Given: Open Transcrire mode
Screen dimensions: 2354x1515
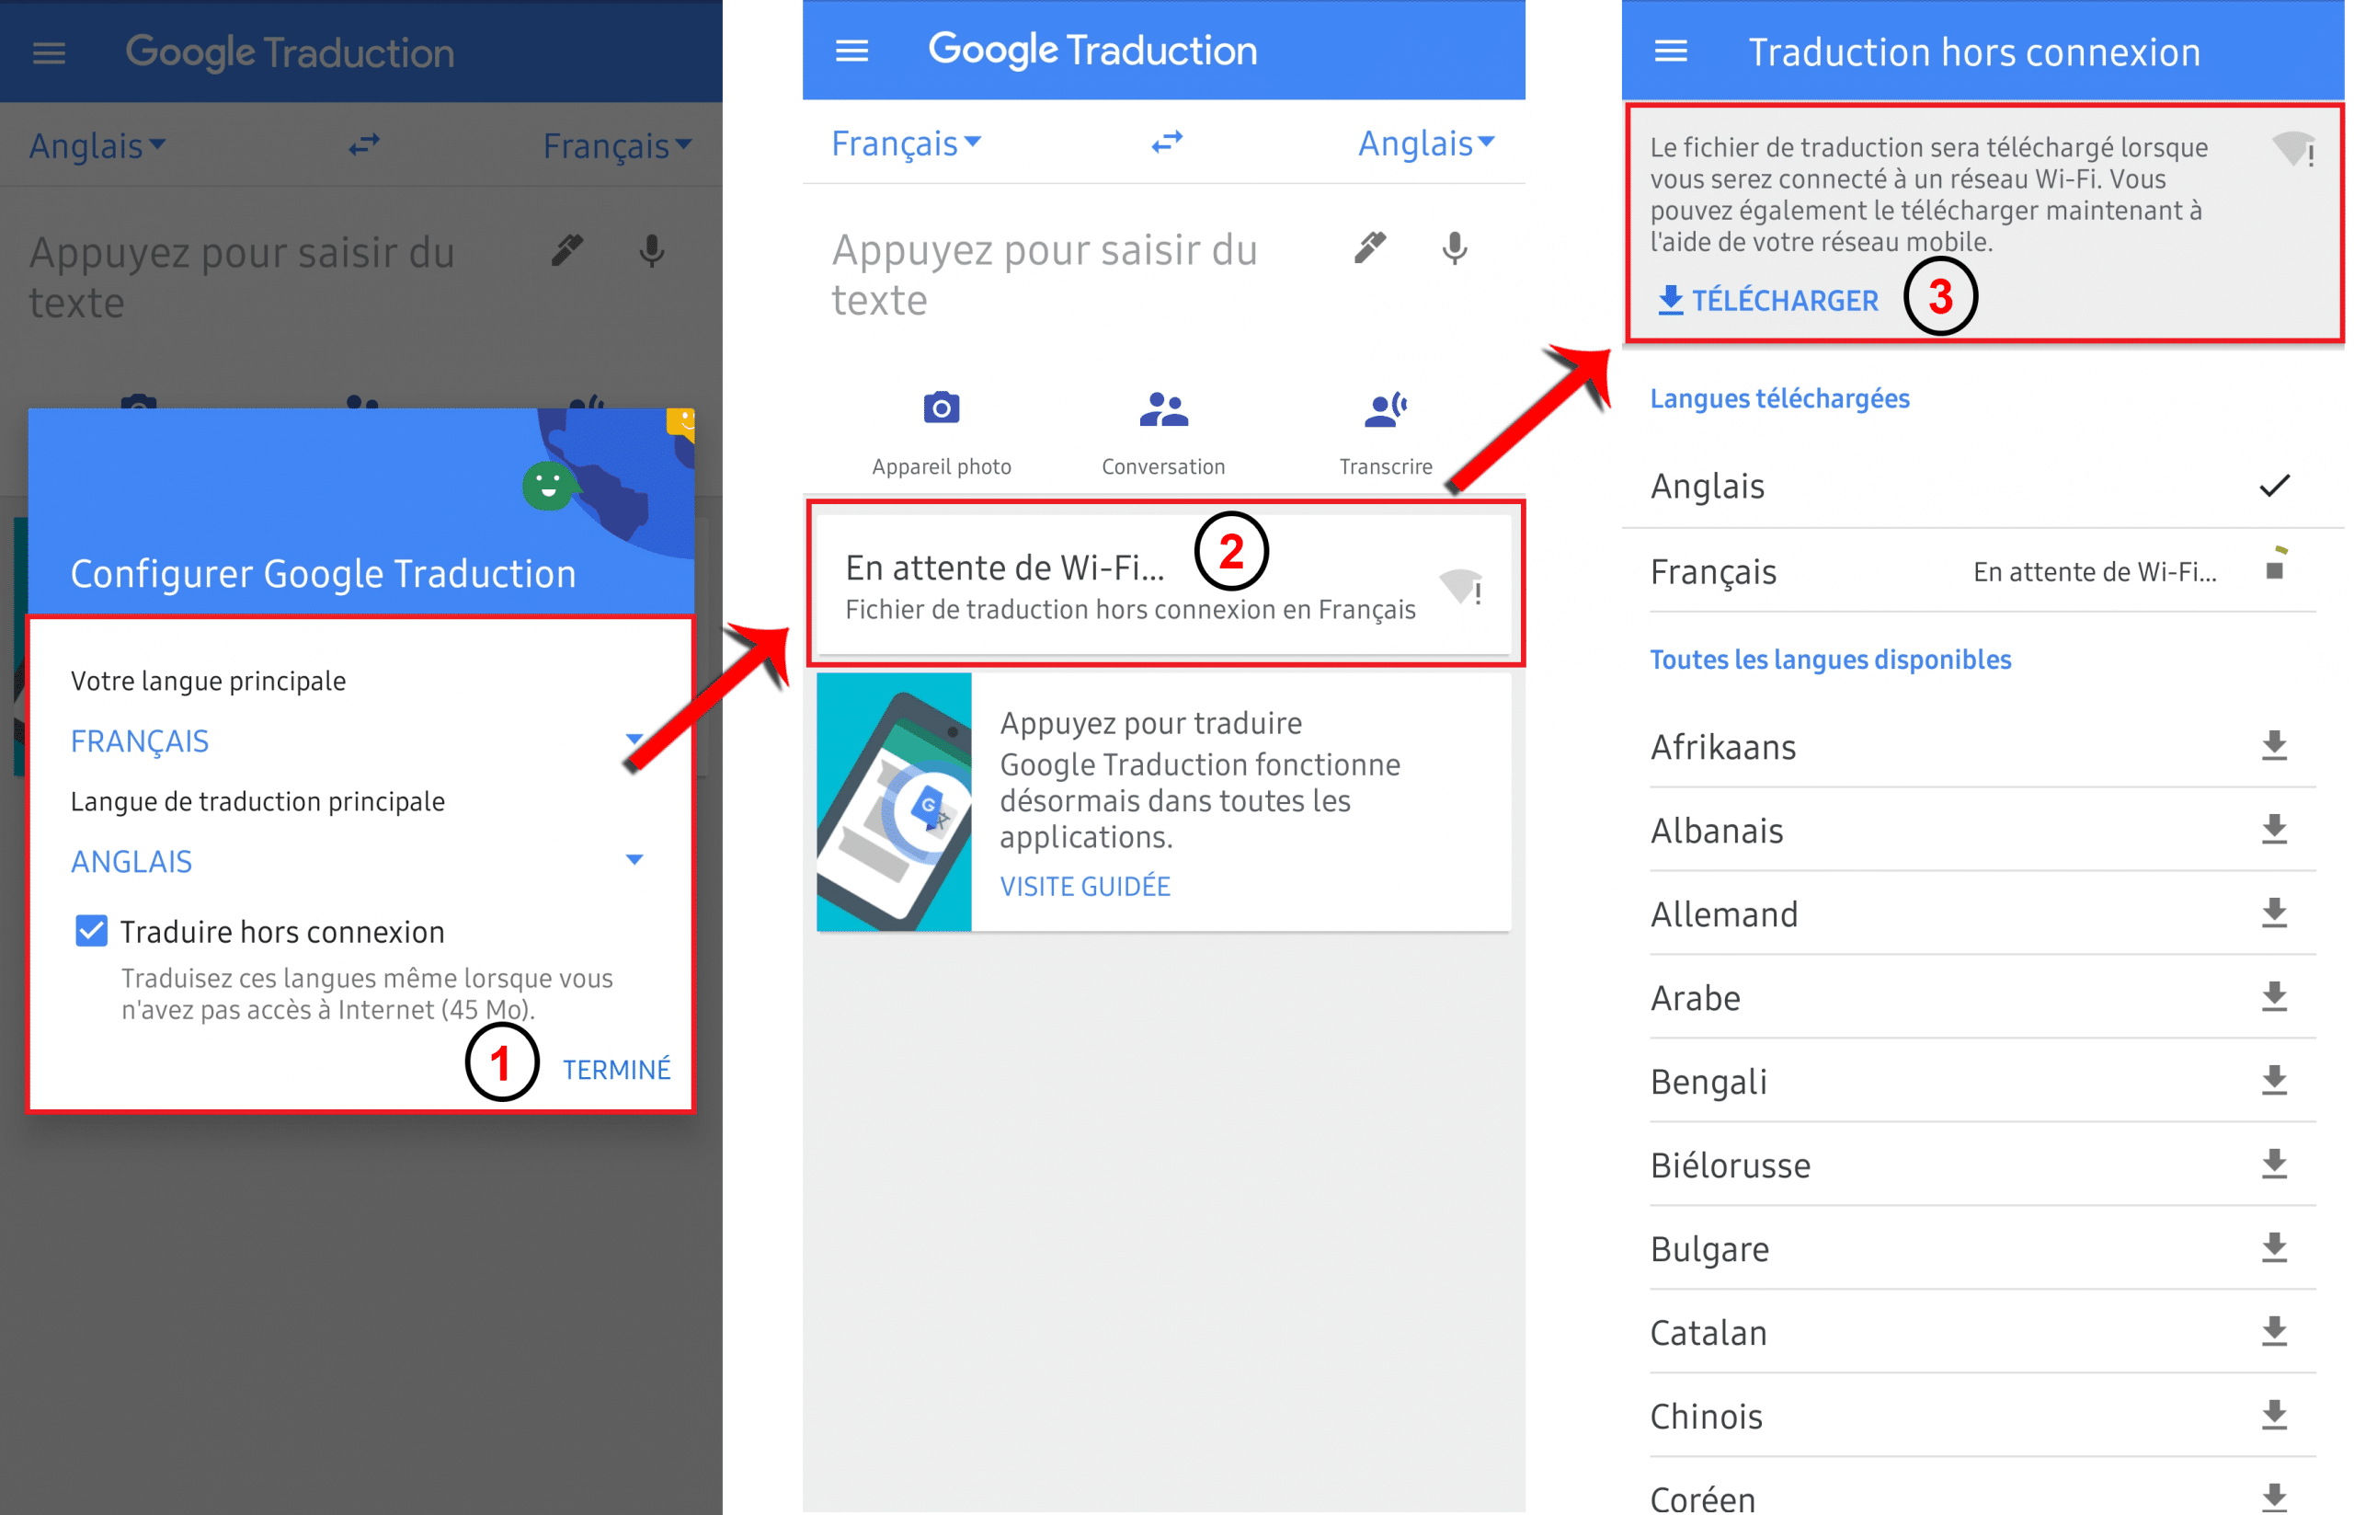Looking at the screenshot, I should point(1386,432).
